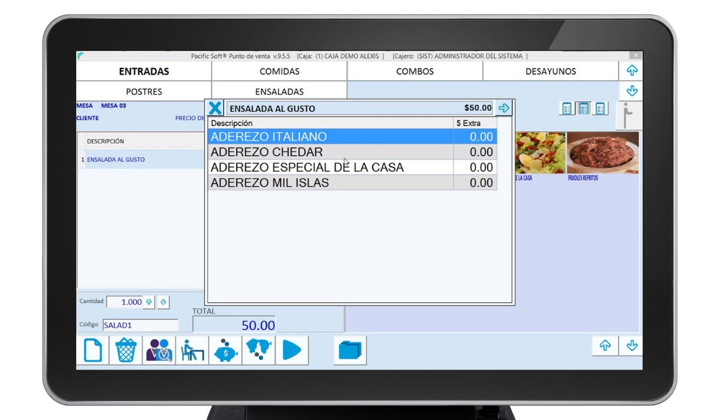The width and height of the screenshot is (720, 420).
Task: Choose ADEREZO MIL ISLAS from the list
Action: 330,183
